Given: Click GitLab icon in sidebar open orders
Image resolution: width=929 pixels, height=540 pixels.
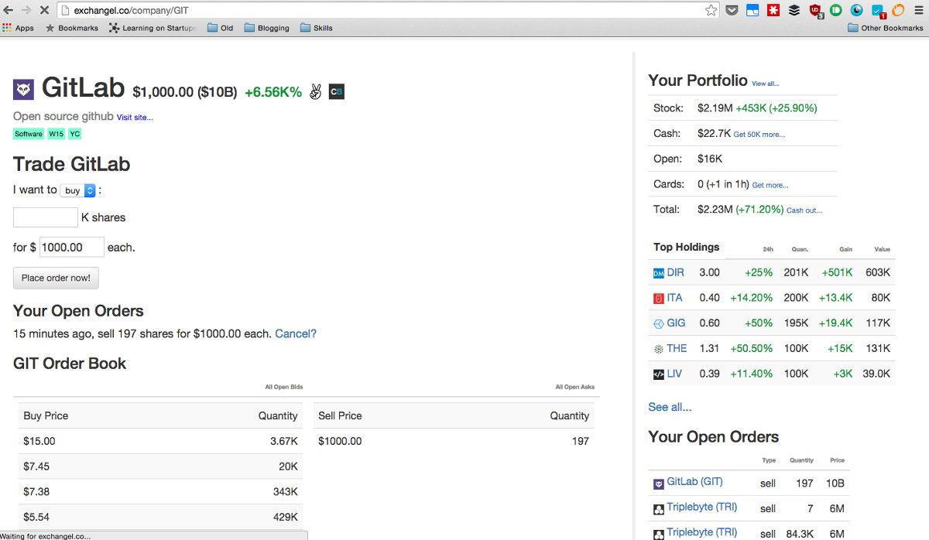Looking at the screenshot, I should (x=659, y=484).
